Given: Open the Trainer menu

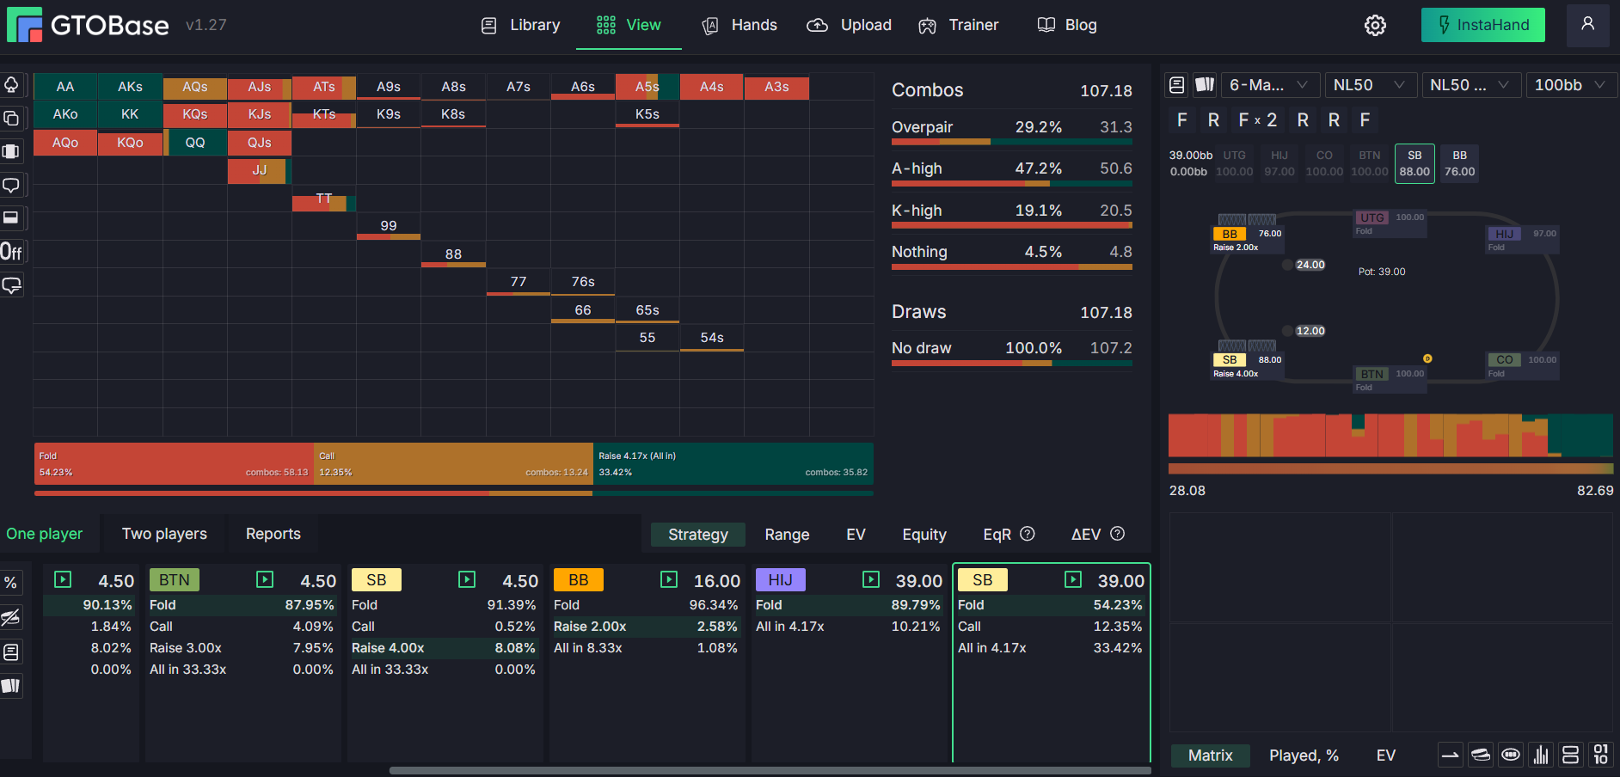Looking at the screenshot, I should 959,26.
